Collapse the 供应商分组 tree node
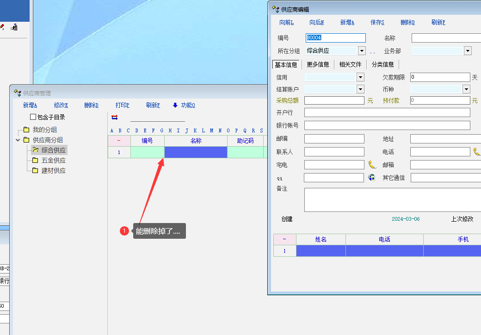The width and height of the screenshot is (481, 335). pyautogui.click(x=18, y=140)
